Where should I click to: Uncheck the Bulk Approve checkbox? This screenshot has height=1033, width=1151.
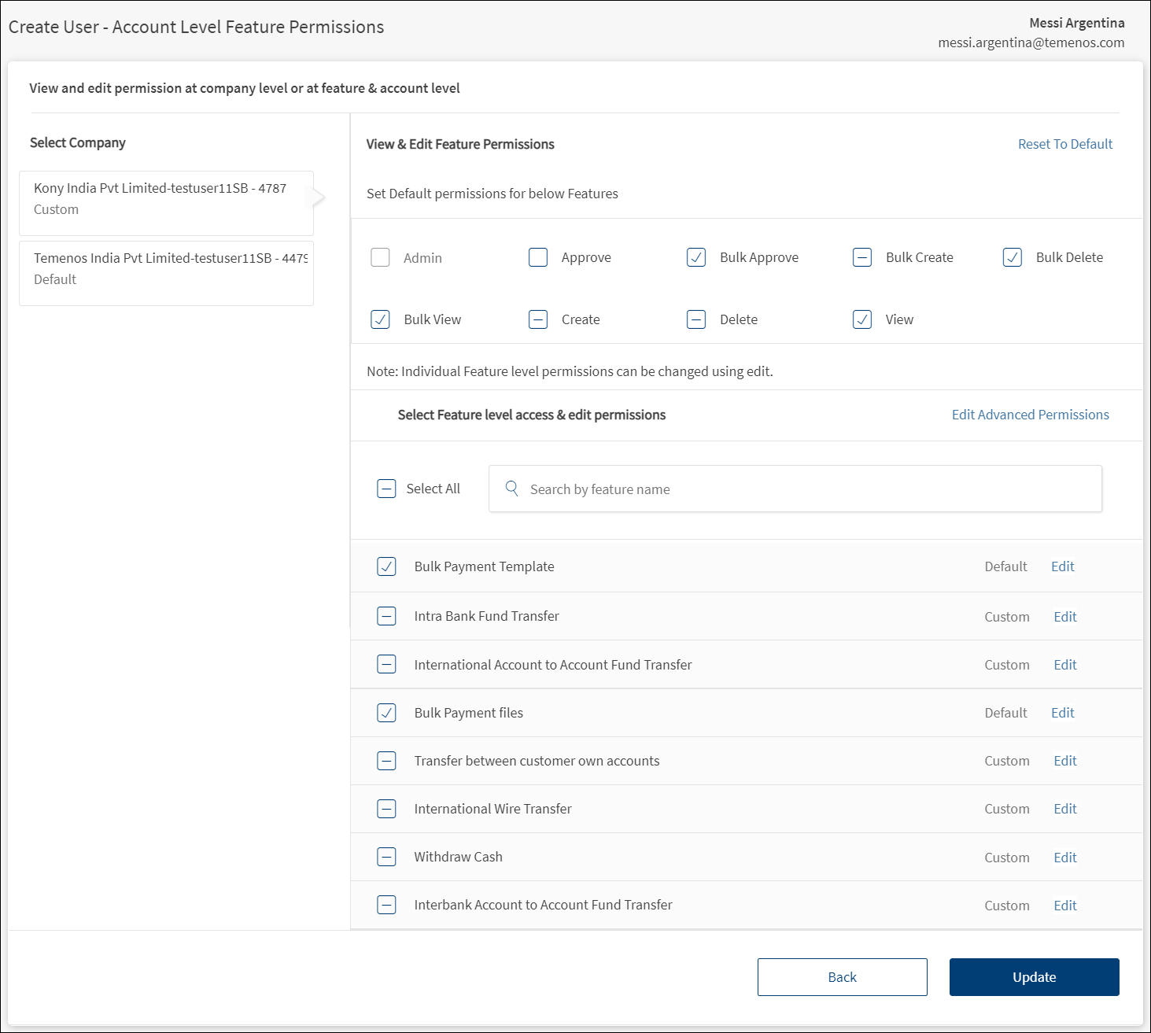point(696,257)
